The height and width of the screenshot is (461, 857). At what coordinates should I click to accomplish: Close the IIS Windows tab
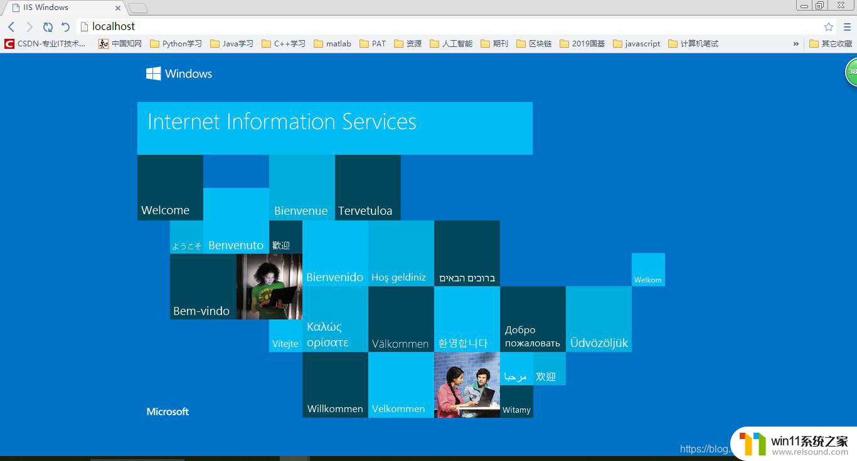(x=117, y=8)
